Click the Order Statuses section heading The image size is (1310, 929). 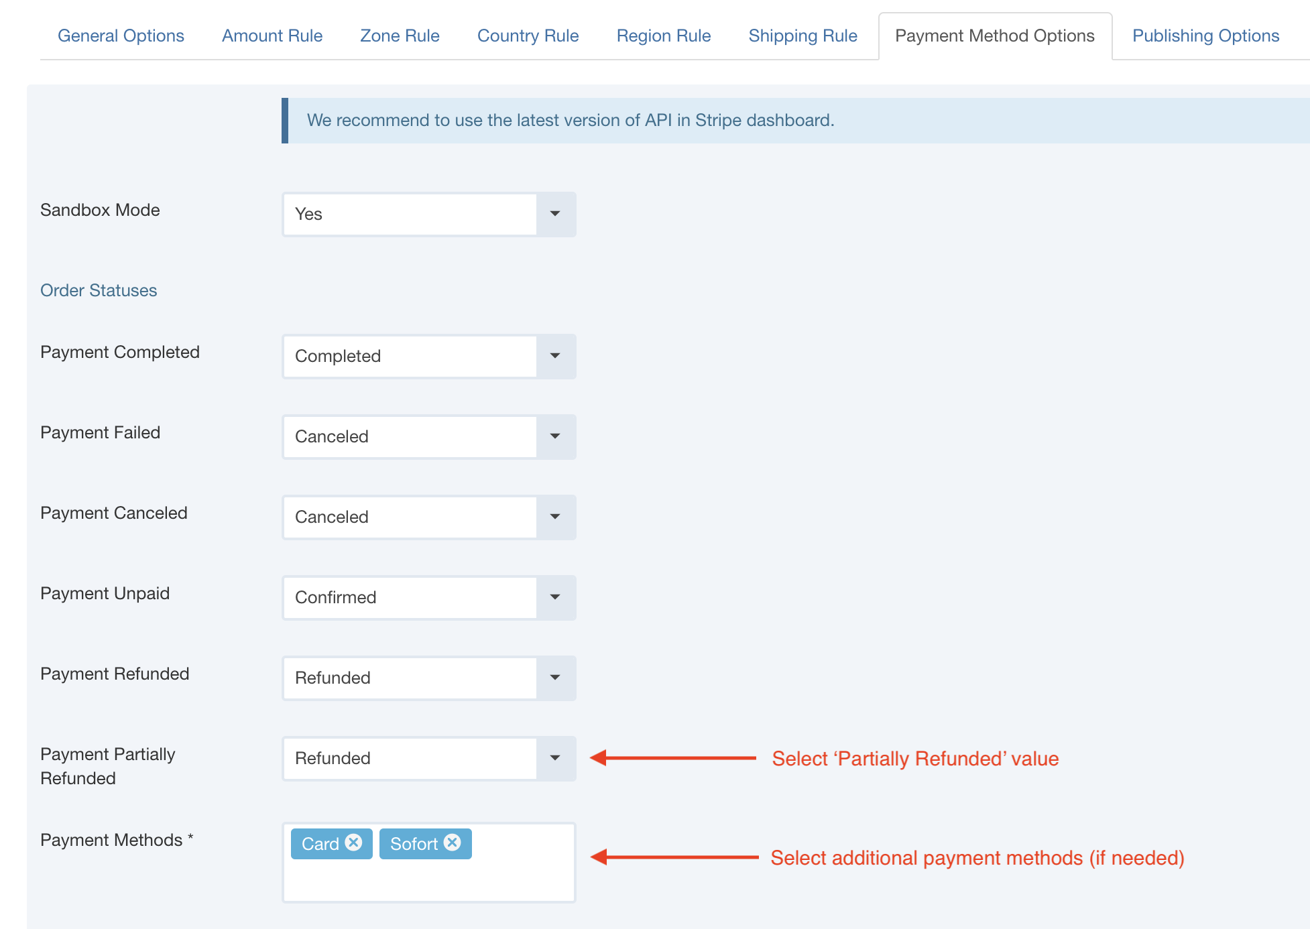[99, 290]
